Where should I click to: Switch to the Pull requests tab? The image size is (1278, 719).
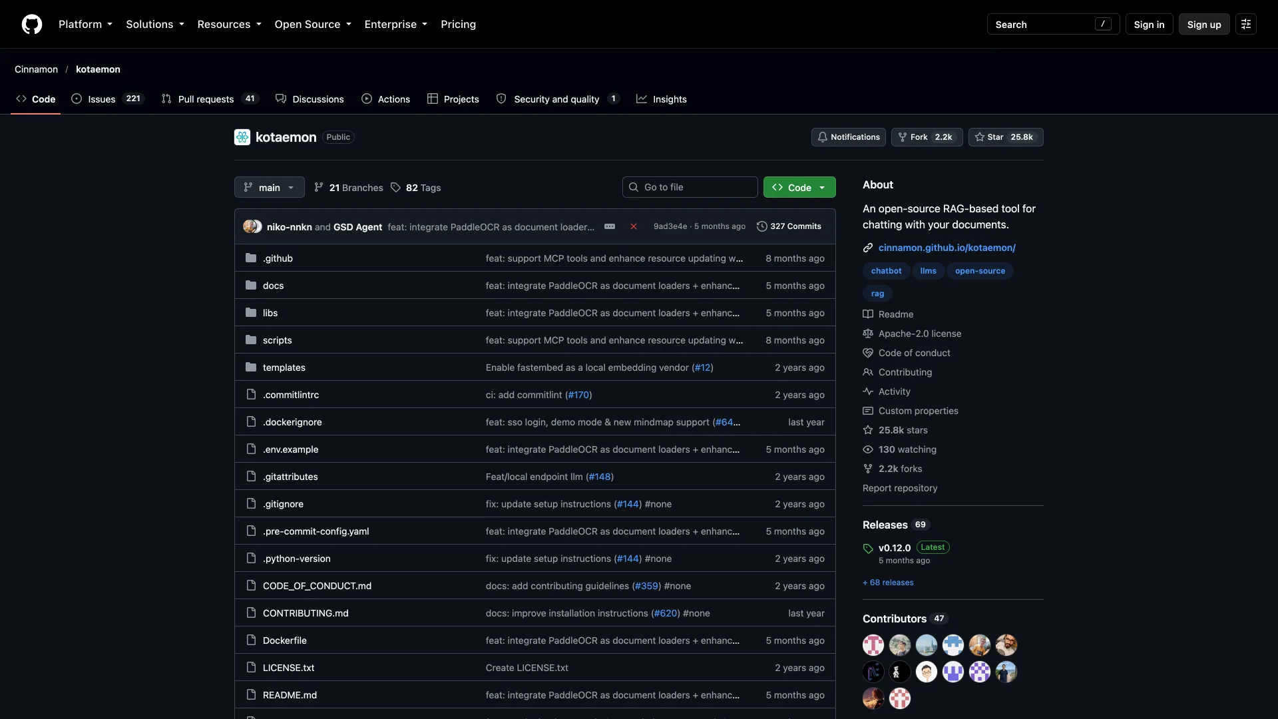(210, 99)
